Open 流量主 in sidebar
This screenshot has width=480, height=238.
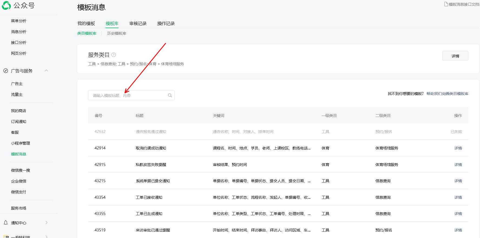(17, 94)
